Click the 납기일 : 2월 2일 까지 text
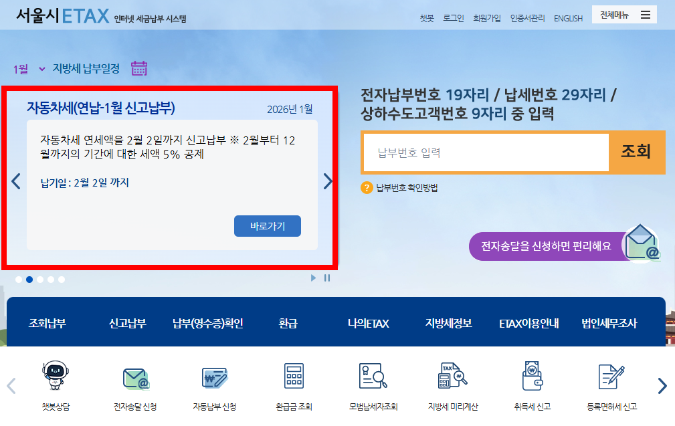 tap(84, 183)
